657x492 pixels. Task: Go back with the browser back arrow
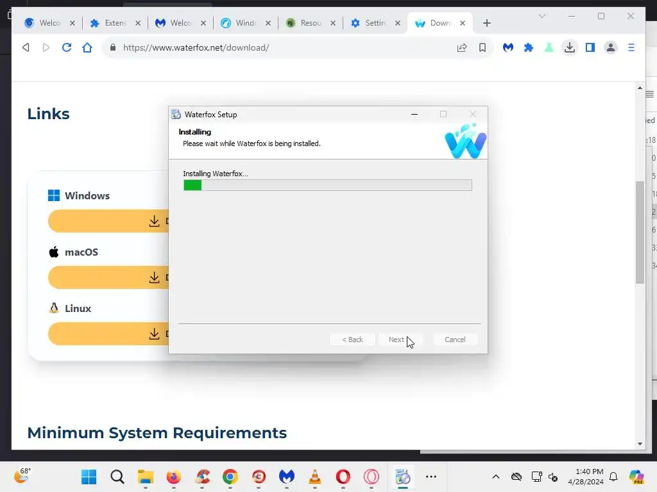click(26, 47)
